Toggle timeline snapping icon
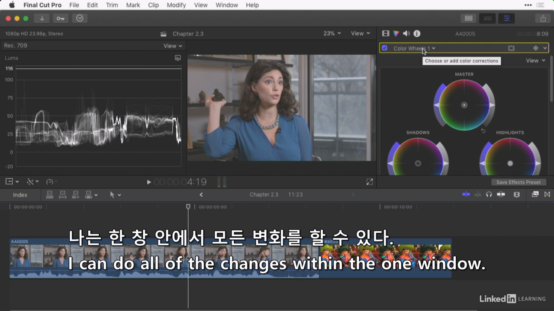554x311 pixels. 501,194
